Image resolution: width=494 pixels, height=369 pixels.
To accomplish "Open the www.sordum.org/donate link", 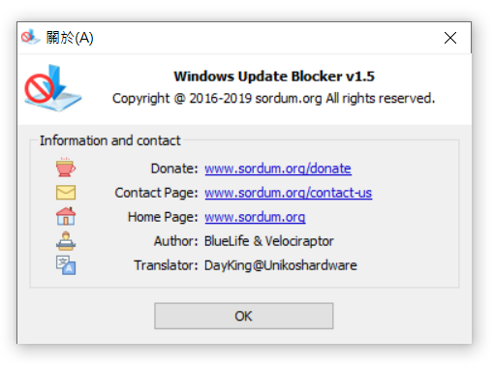I will tap(278, 169).
